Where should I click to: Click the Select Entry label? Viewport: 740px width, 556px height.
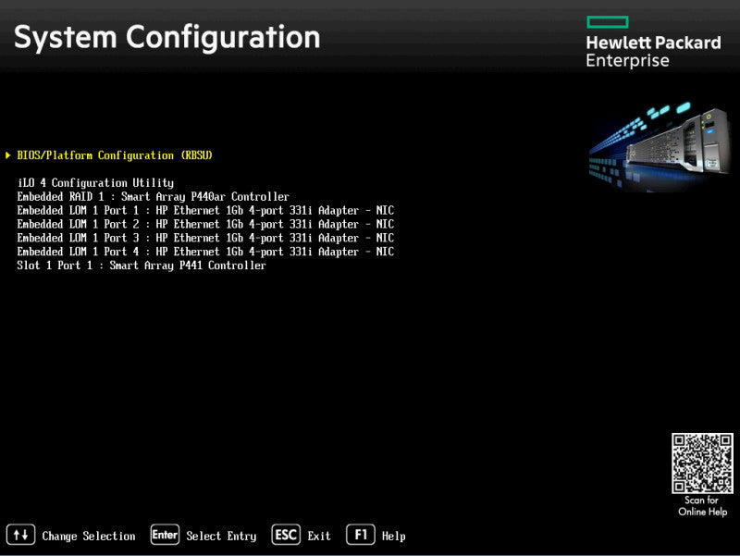point(221,537)
